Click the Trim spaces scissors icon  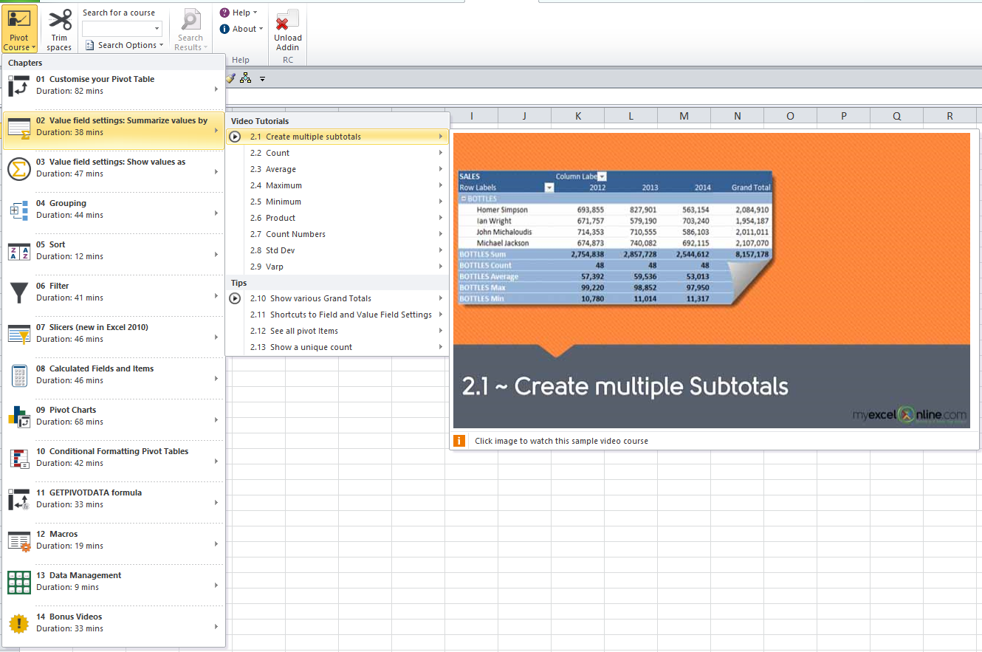[60, 19]
